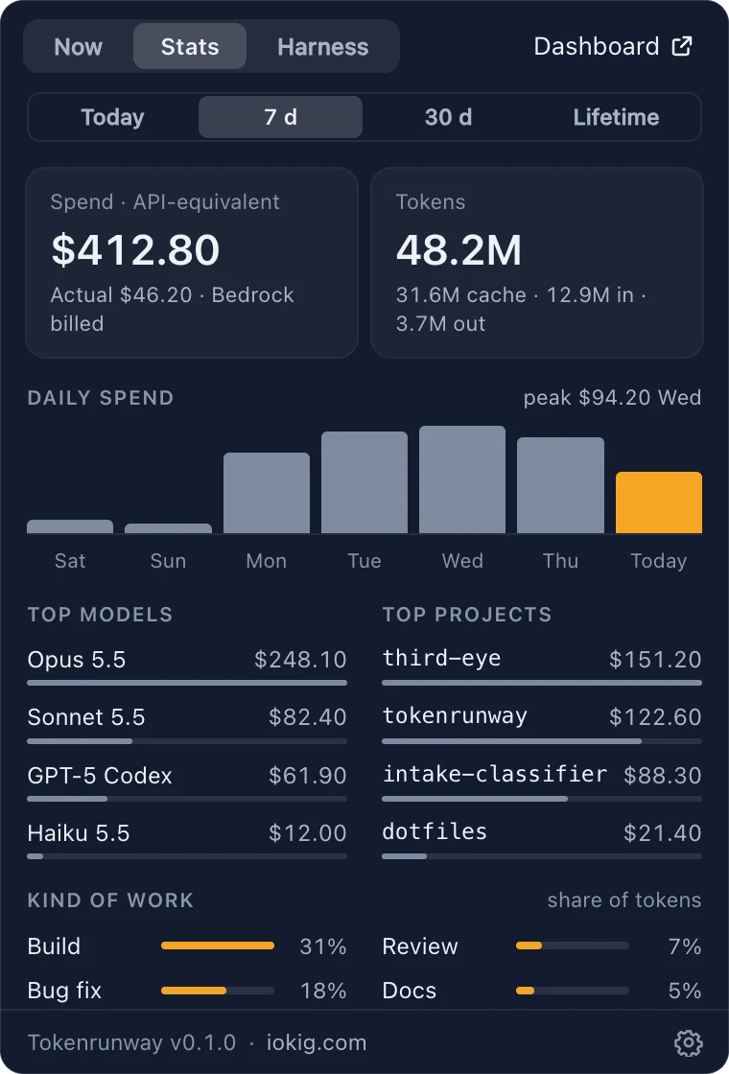Screen dimensions: 729x1074
Task: Click the 48.2M tokens value
Action: pos(459,249)
